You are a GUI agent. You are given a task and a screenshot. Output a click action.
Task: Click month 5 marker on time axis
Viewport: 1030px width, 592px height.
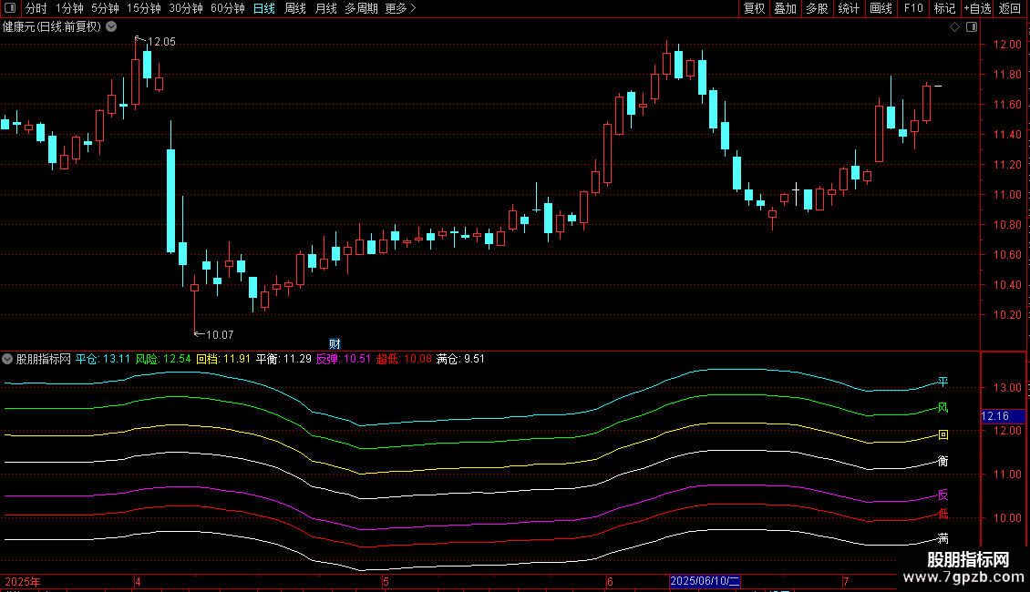[x=386, y=581]
